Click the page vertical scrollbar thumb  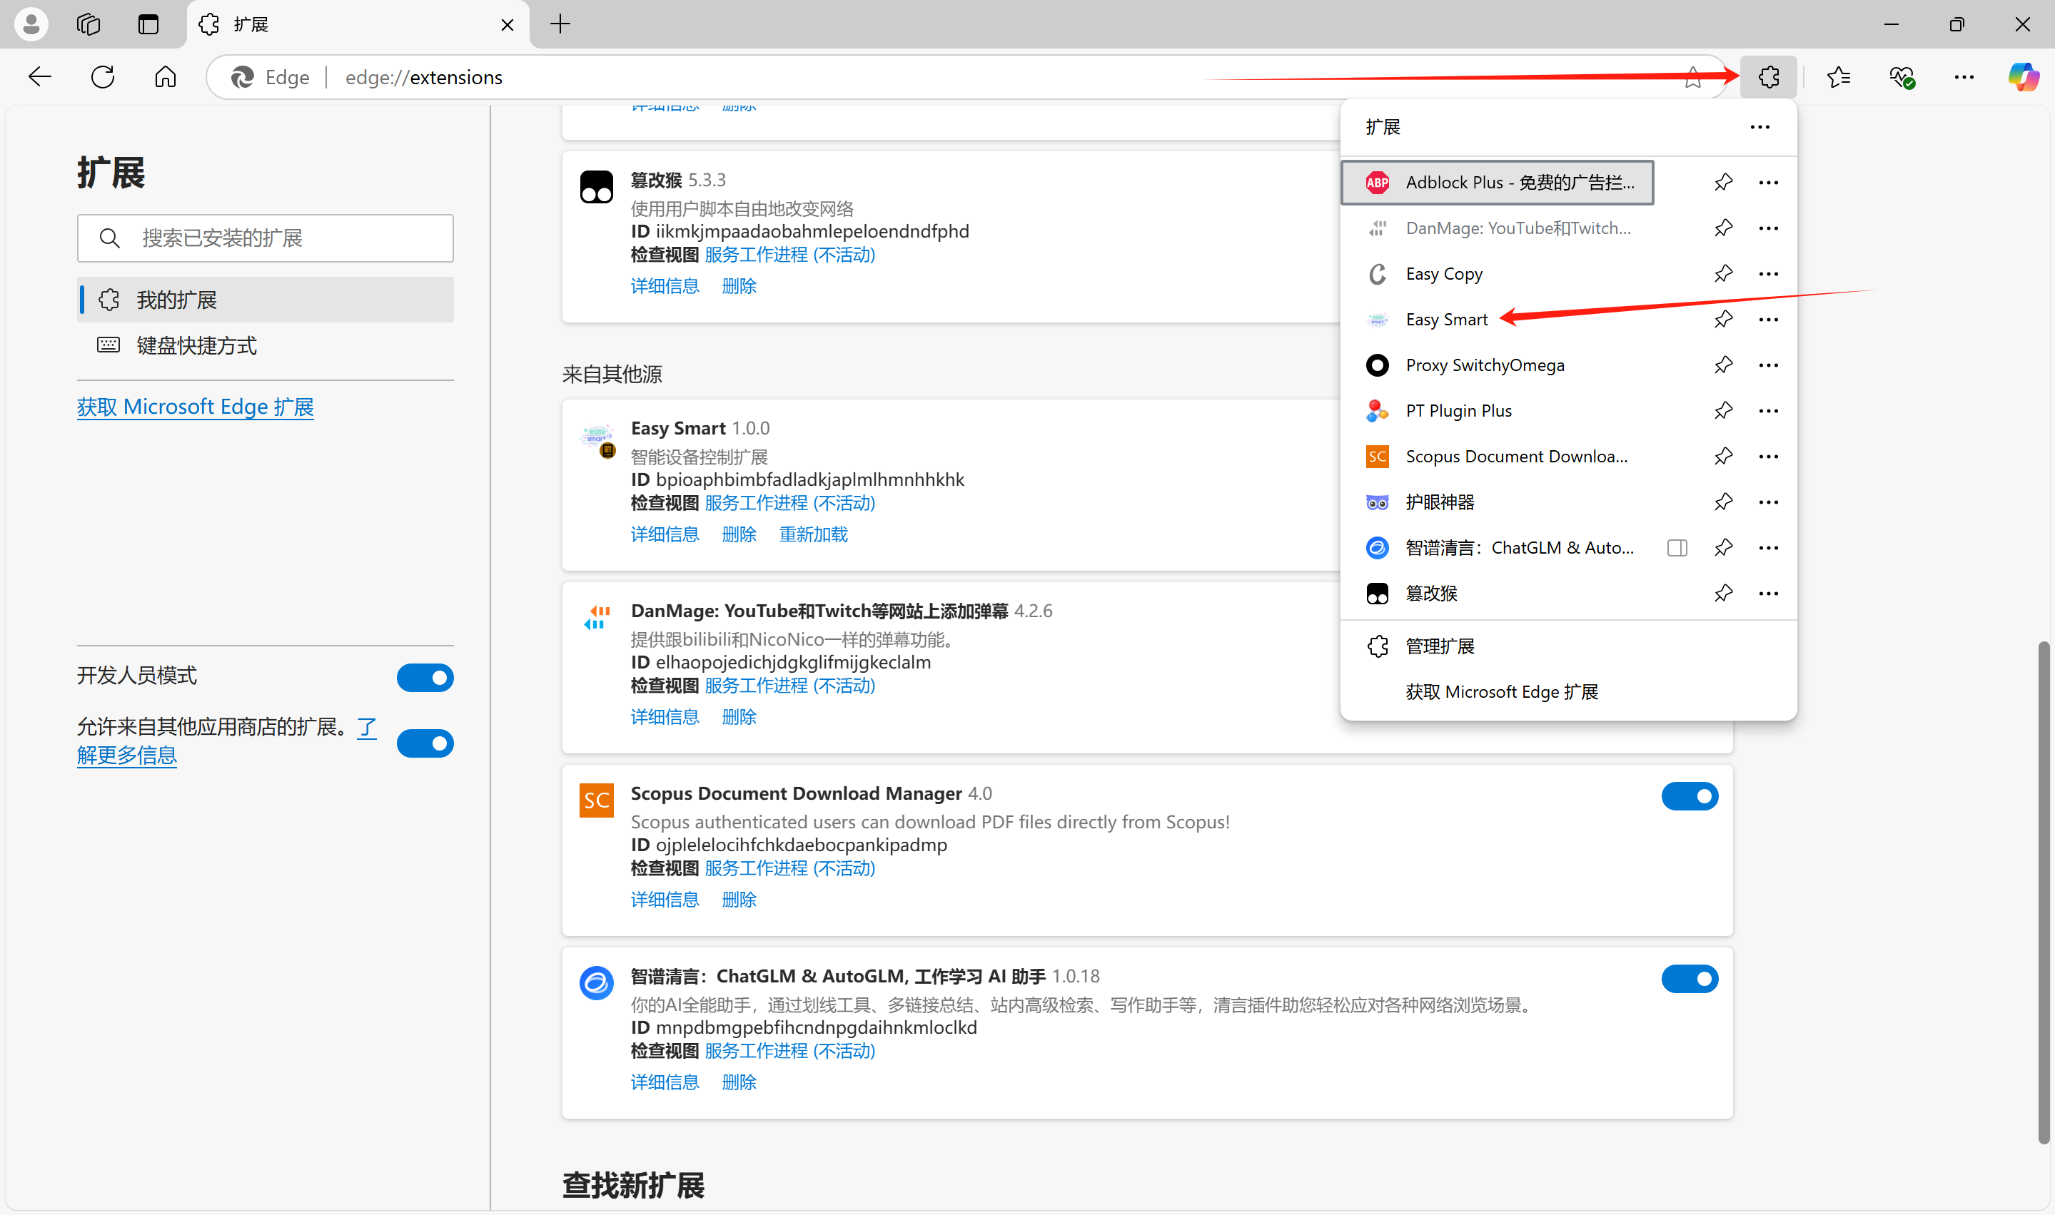tap(2044, 893)
